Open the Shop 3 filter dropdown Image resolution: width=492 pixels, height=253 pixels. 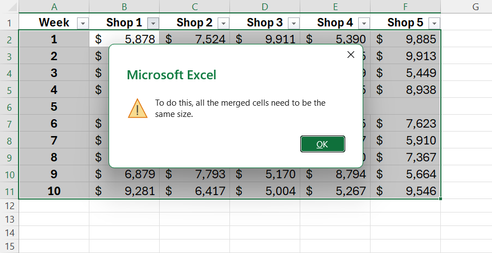point(294,23)
